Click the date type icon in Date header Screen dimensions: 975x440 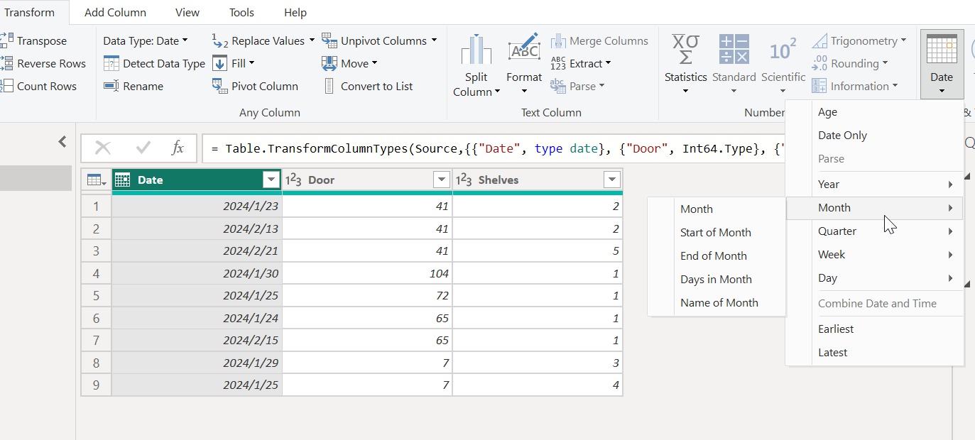click(x=122, y=180)
